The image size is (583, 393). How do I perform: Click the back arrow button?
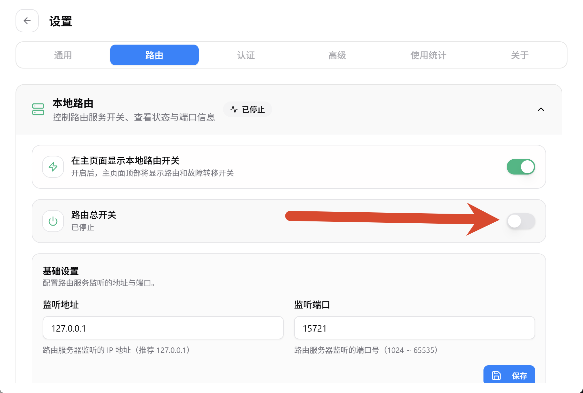(27, 21)
